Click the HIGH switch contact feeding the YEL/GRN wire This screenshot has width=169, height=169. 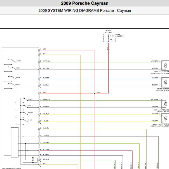point(26,121)
